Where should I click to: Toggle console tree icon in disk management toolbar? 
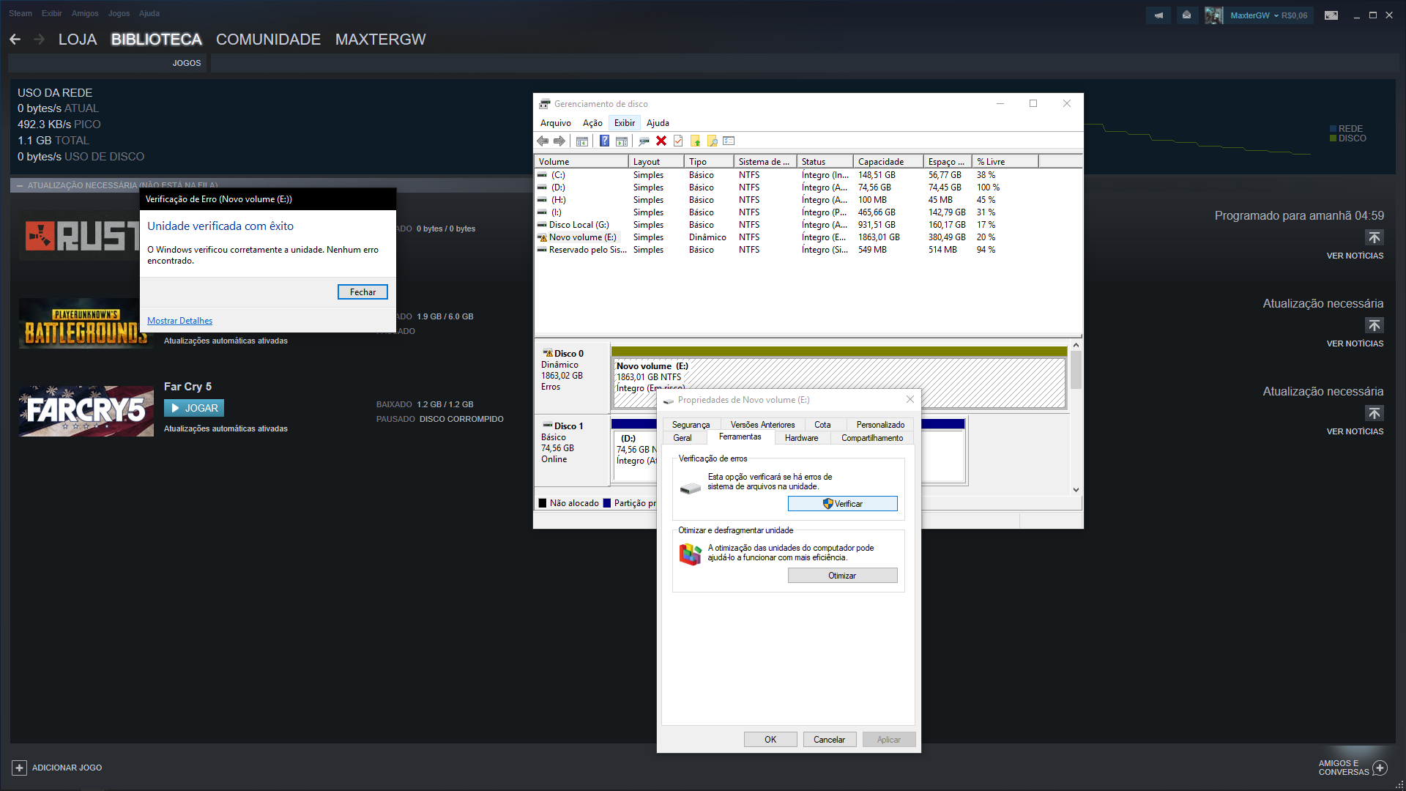click(582, 141)
